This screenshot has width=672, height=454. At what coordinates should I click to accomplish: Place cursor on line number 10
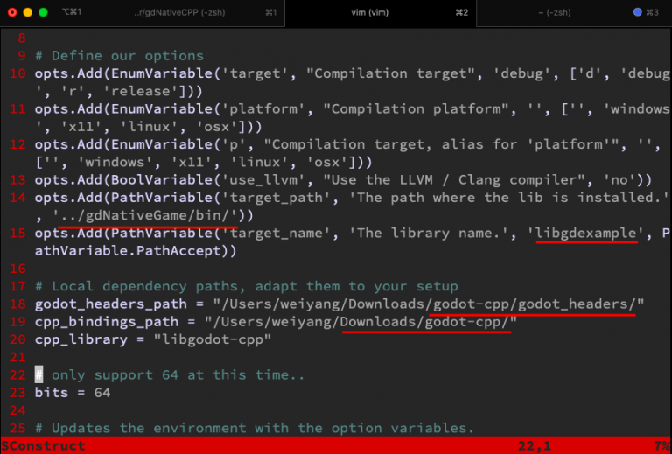click(17, 73)
